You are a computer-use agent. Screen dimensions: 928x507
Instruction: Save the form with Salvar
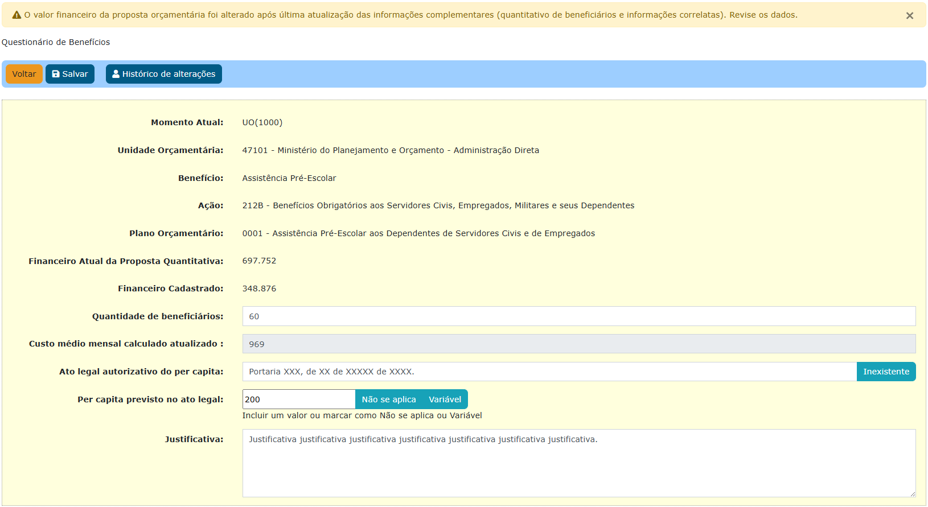(x=70, y=74)
